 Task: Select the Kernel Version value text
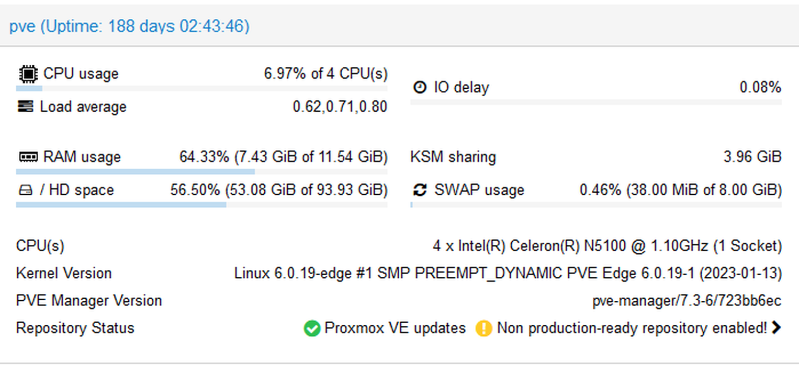[508, 274]
